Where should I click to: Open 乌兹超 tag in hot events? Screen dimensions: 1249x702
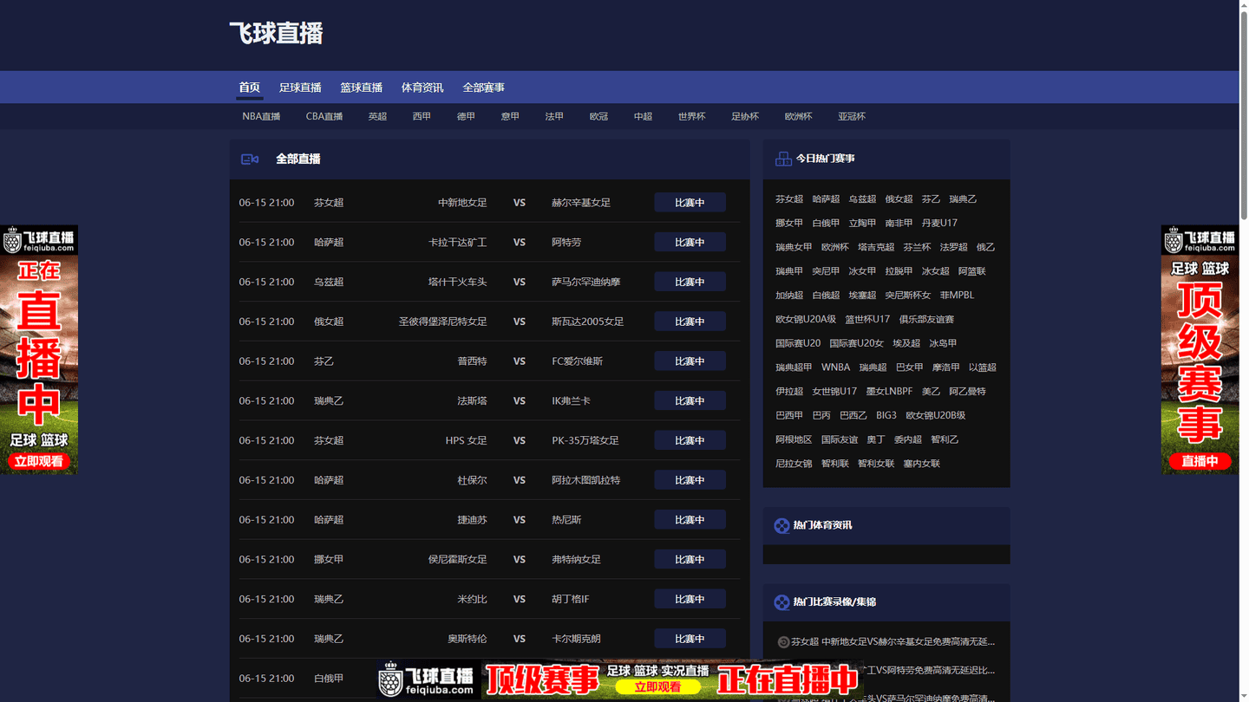pyautogui.click(x=862, y=199)
